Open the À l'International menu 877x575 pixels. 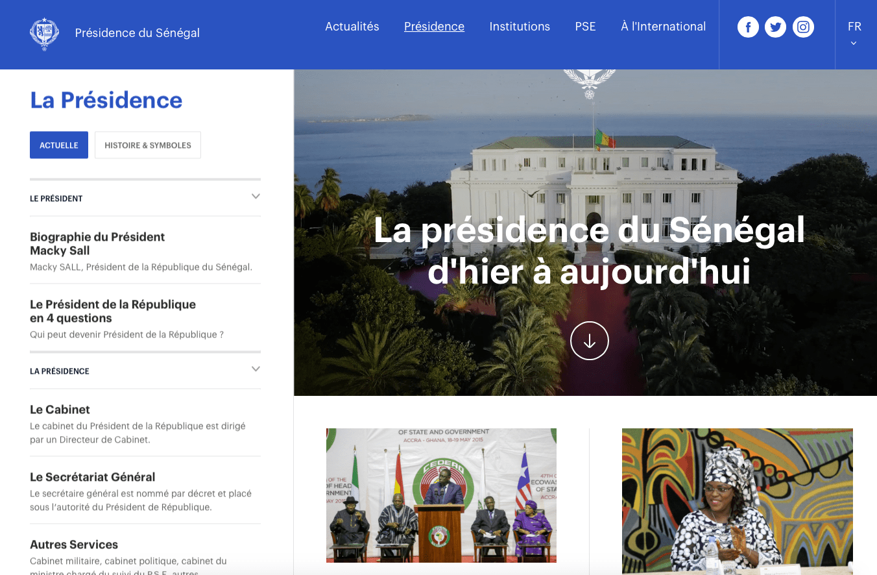pos(663,27)
